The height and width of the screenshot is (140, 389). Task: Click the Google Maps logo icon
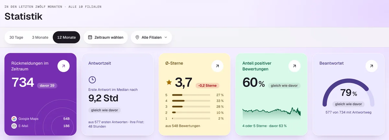14,119
